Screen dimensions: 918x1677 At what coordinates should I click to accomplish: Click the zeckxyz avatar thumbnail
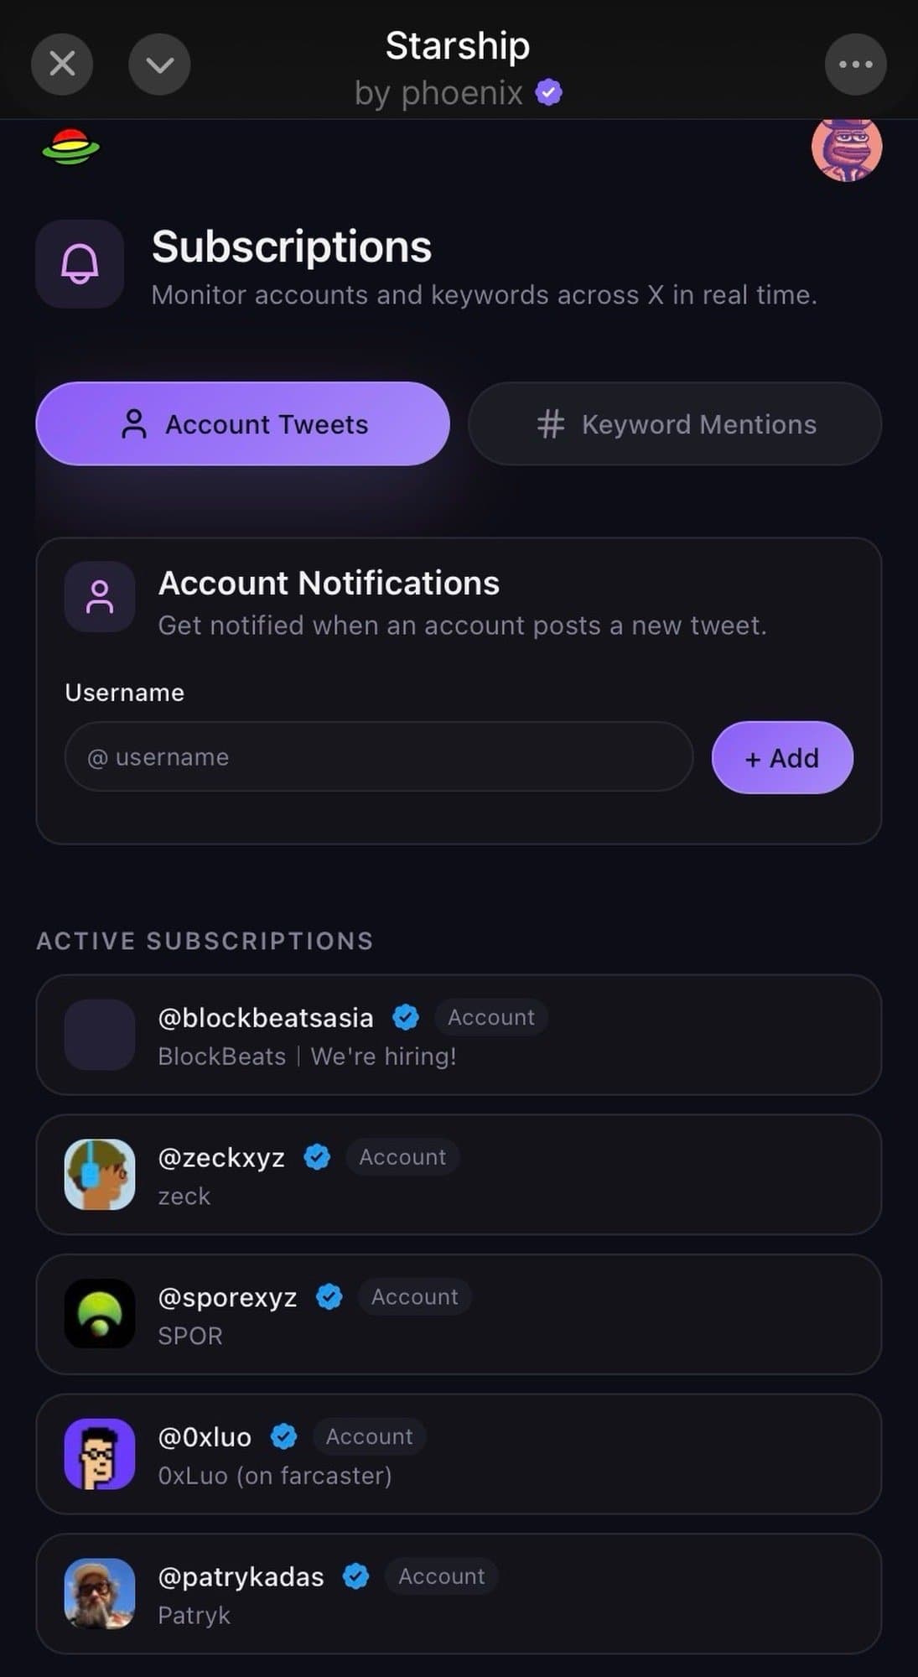(x=100, y=1174)
